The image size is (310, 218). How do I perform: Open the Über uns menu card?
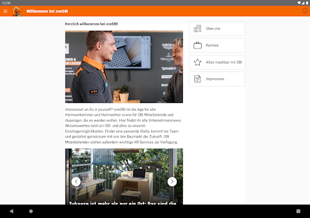pyautogui.click(x=217, y=28)
